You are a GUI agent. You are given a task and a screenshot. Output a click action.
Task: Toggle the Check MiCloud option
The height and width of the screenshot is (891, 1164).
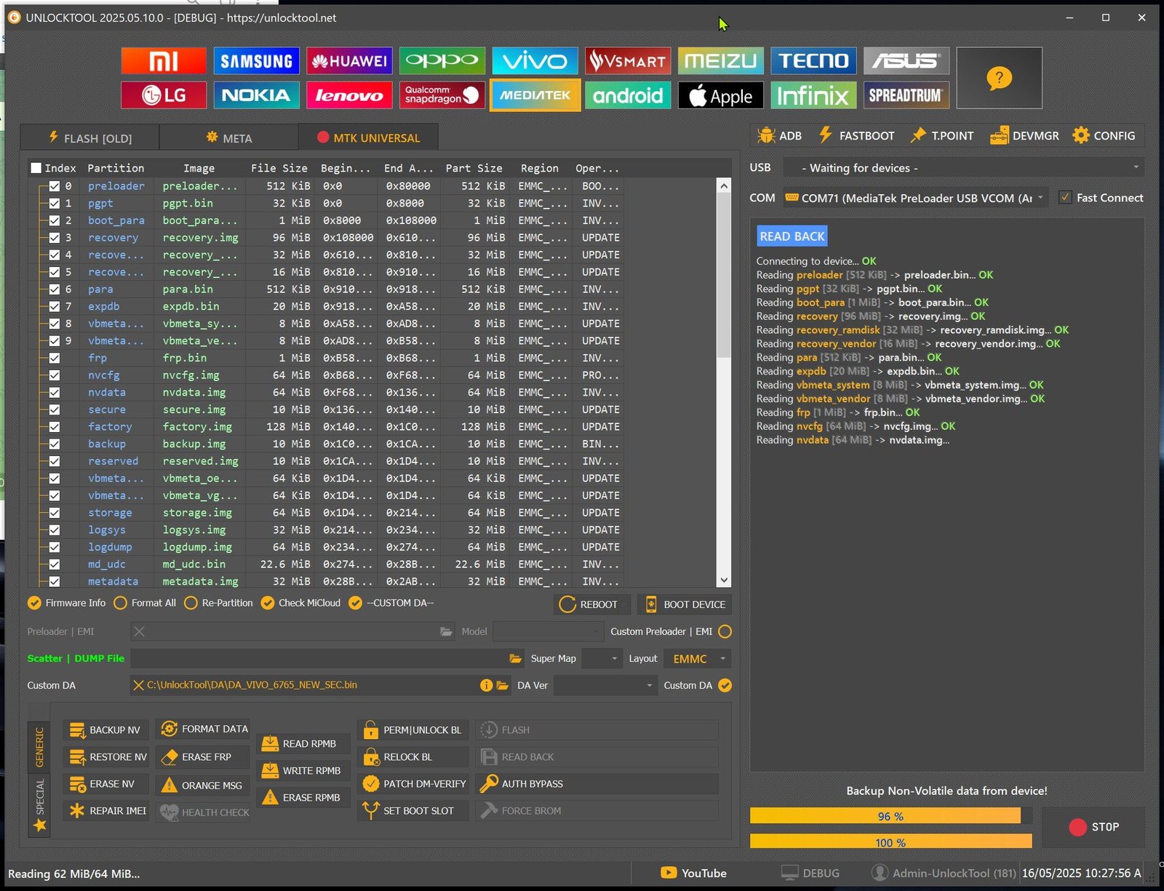point(300,603)
